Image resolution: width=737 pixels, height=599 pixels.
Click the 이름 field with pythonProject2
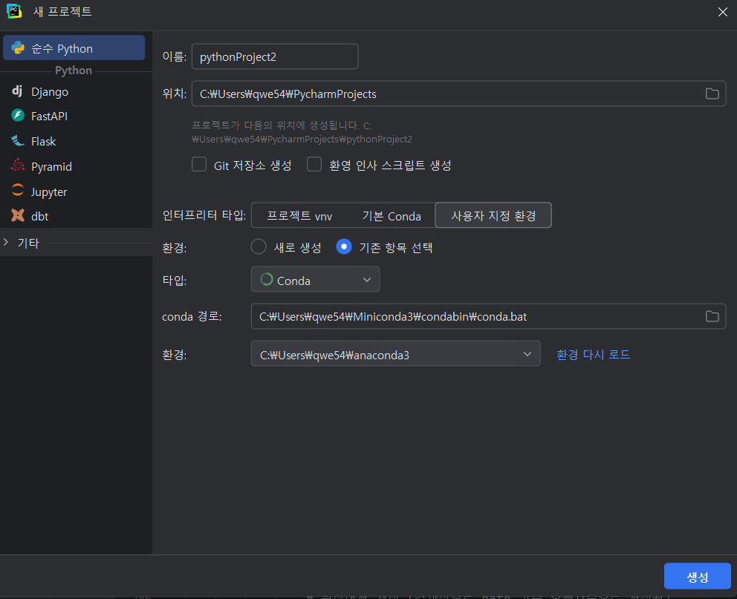[x=275, y=57]
